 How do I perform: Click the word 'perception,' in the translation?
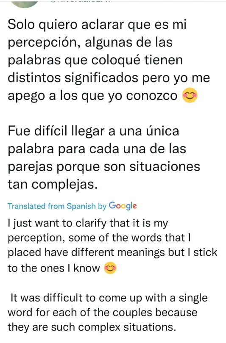click(36, 238)
